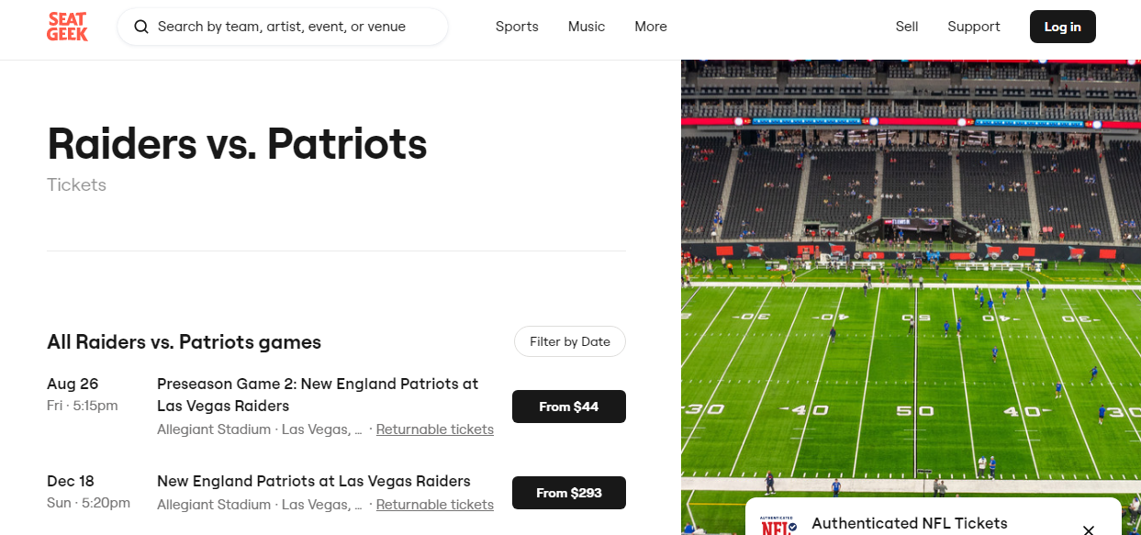The width and height of the screenshot is (1141, 535).
Task: Open the Filter by Date dropdown
Action: (x=569, y=341)
